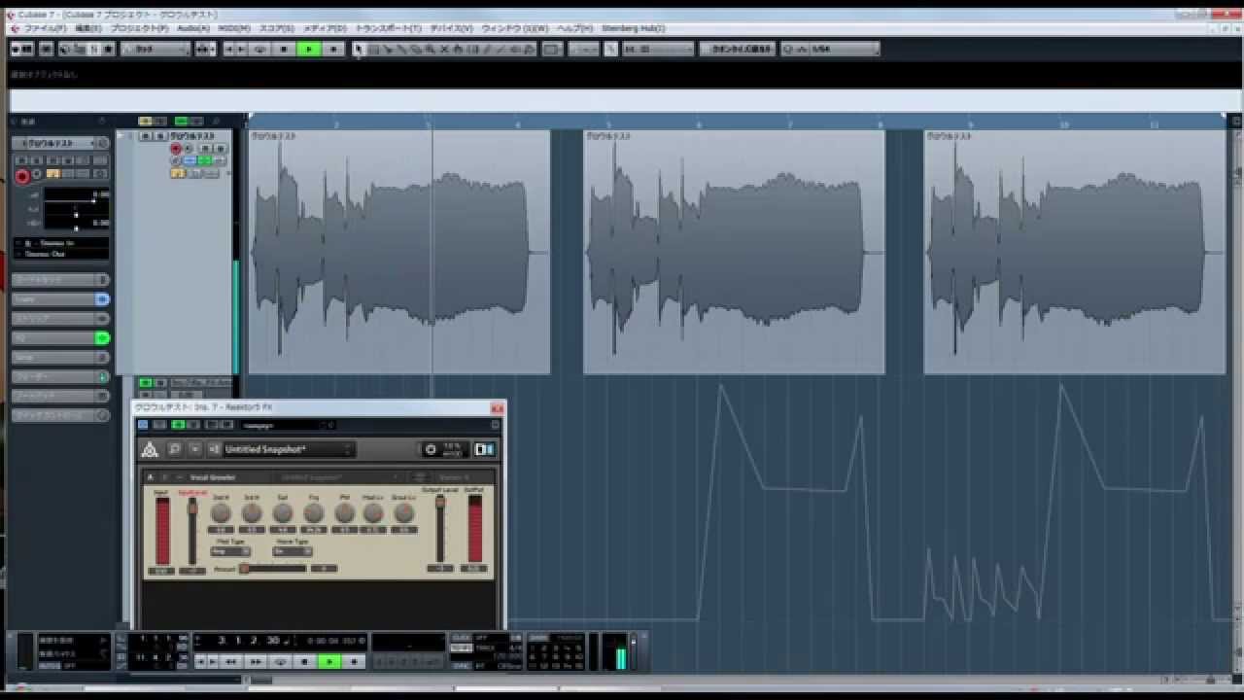Toggle the blue Inserts bypass in Inspector
This screenshot has height=700, width=1244.
[x=102, y=299]
